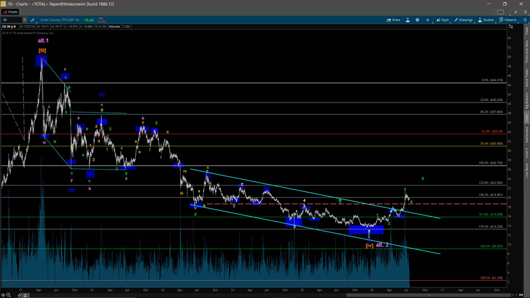Screen dimensions: 530x298
Task: Open the Style dropdown menu
Action: [x=443, y=20]
